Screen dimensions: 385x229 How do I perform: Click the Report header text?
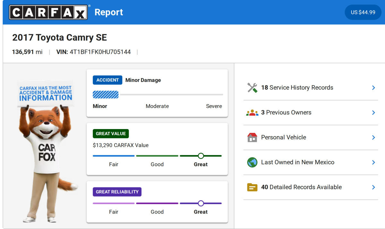tap(109, 12)
